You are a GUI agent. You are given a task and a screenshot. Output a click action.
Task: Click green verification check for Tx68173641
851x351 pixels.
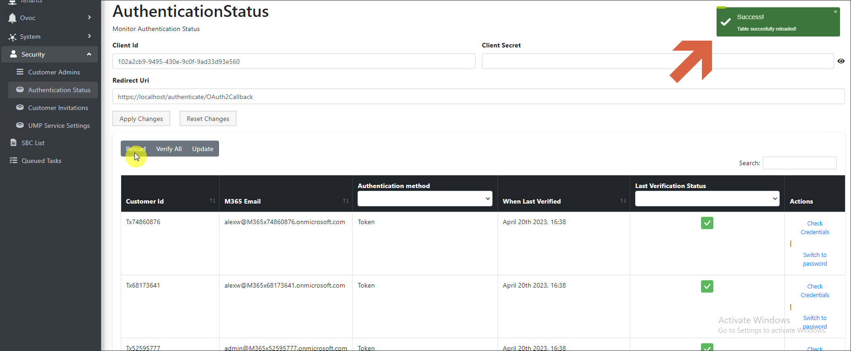click(x=707, y=286)
